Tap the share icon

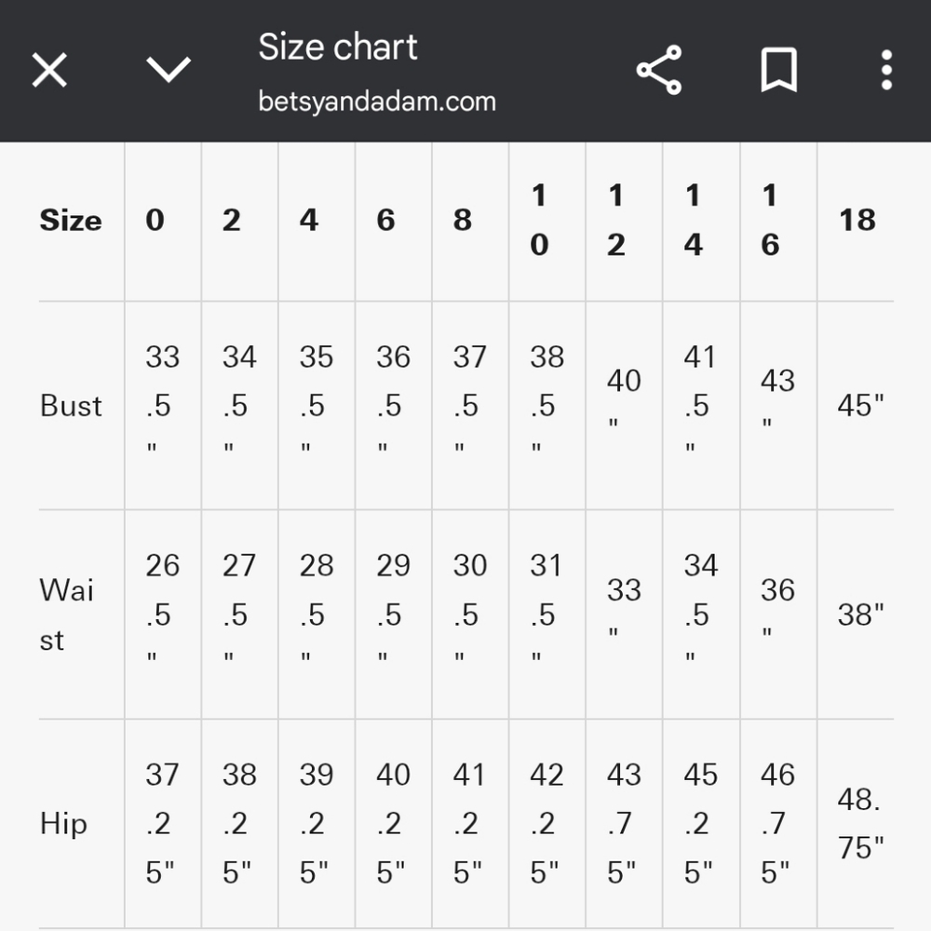(659, 70)
